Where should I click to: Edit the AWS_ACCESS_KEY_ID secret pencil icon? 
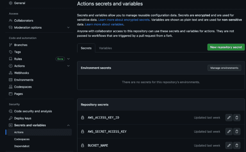tap(229, 118)
